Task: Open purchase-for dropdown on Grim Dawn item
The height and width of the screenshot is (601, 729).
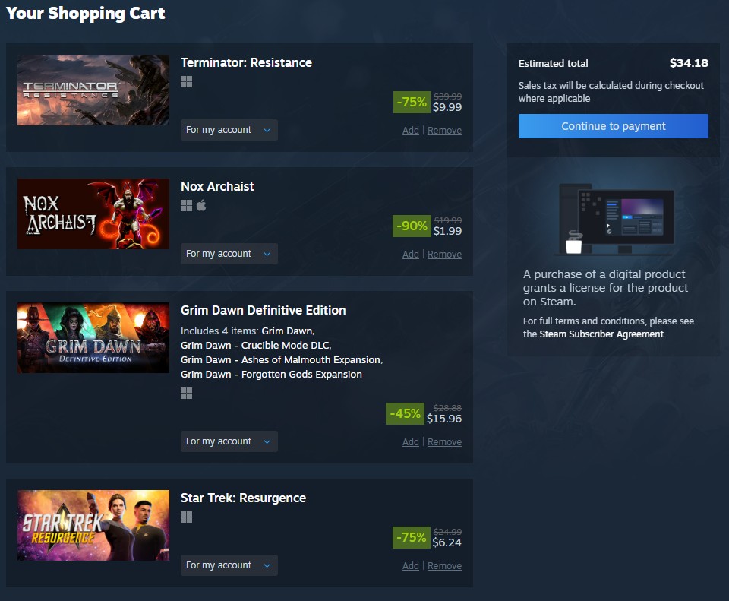Action: tap(229, 441)
